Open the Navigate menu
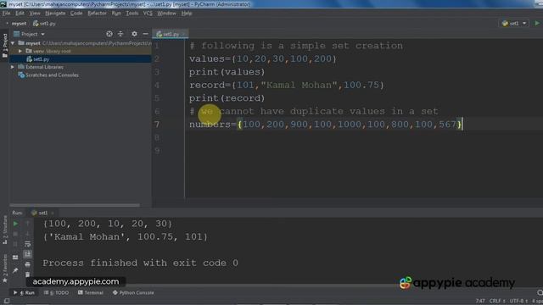 point(55,14)
